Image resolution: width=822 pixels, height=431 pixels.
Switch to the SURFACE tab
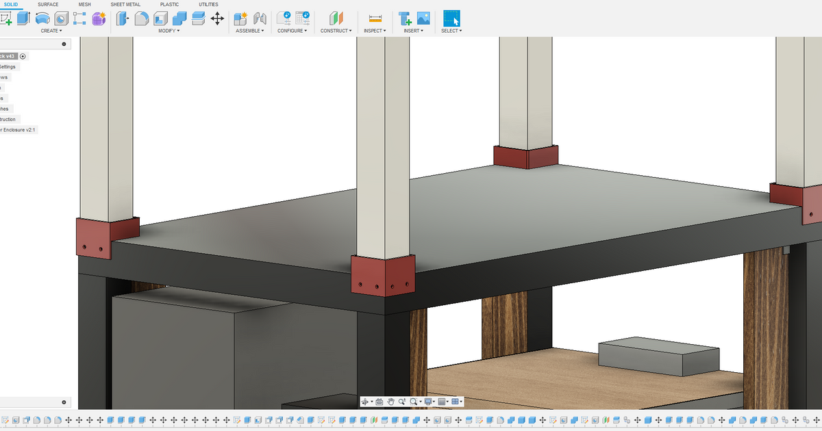pos(48,4)
